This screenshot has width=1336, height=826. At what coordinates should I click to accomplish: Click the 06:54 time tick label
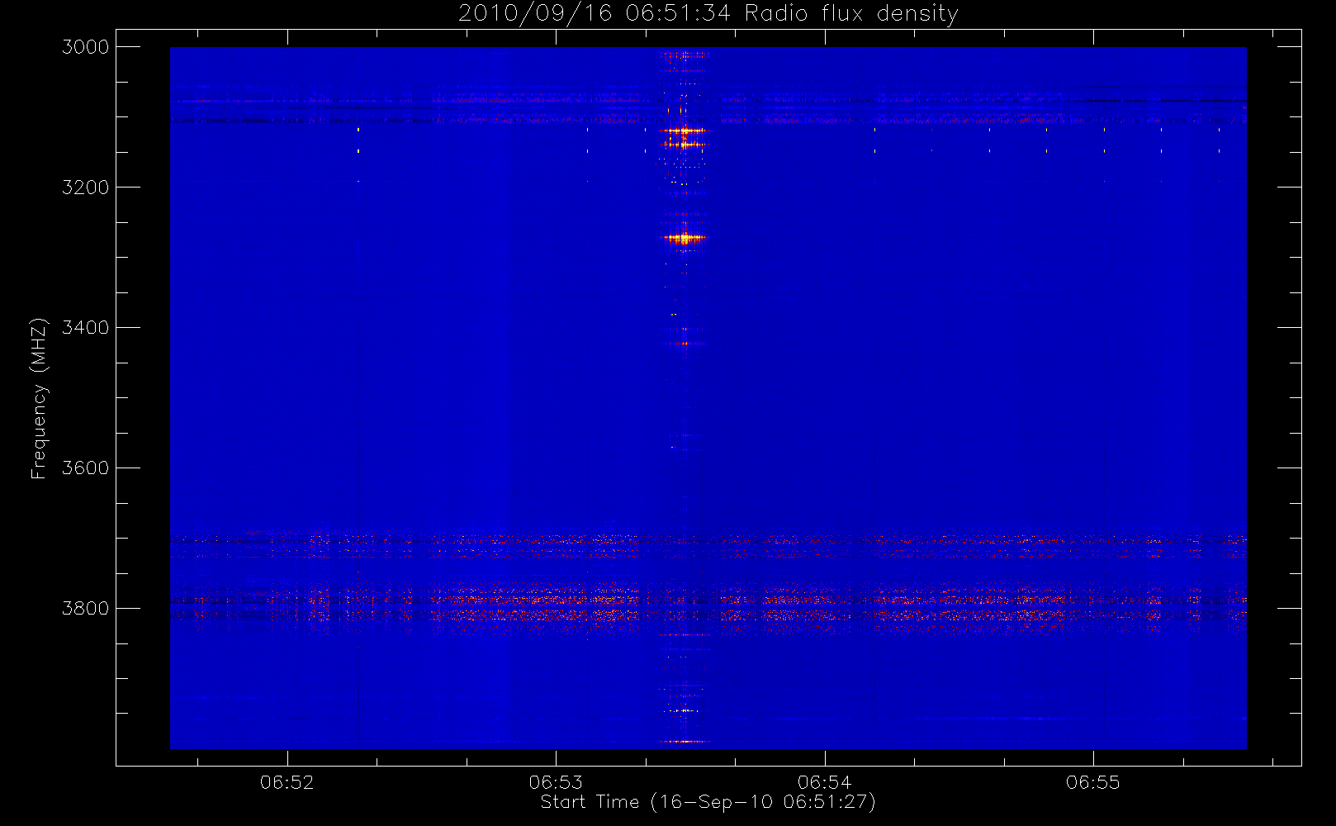(824, 782)
